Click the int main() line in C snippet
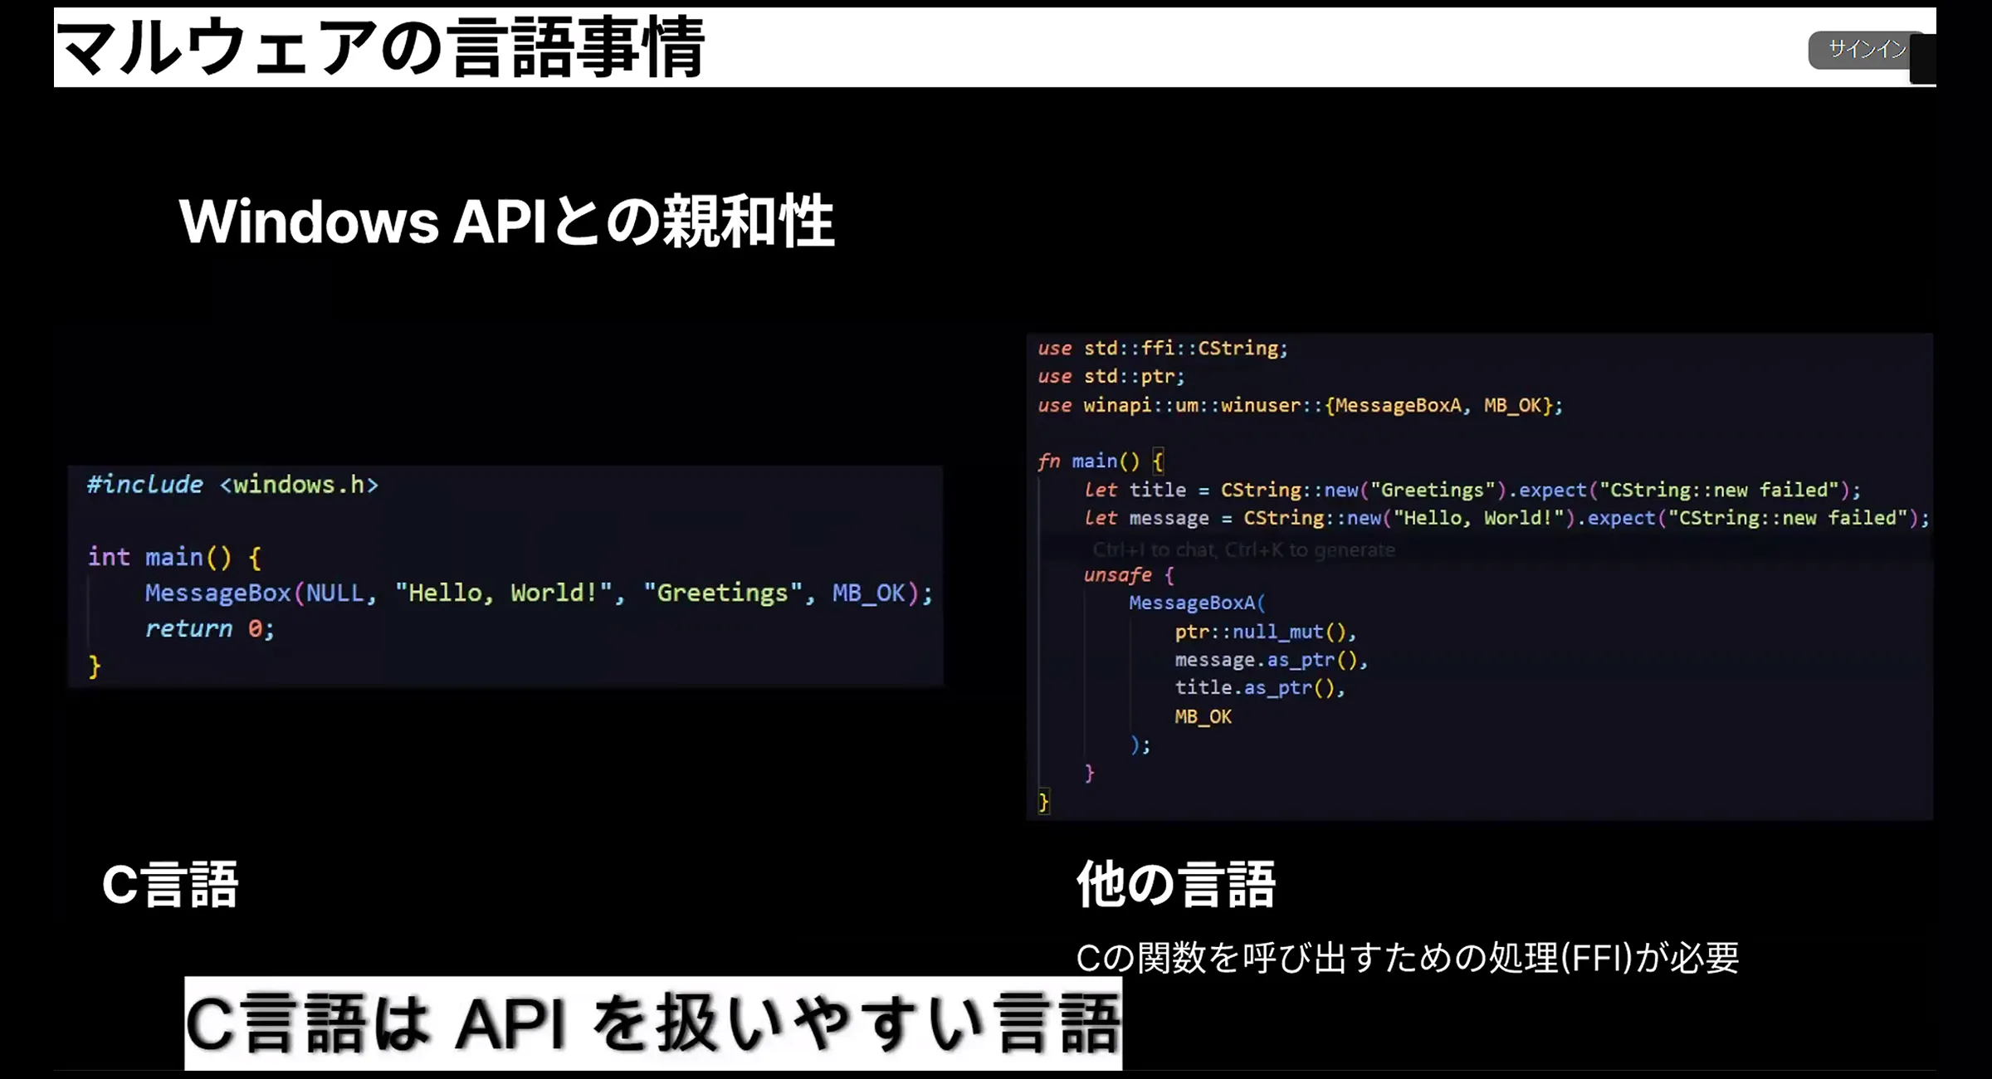Screen dimensions: 1992x1079 (174, 557)
